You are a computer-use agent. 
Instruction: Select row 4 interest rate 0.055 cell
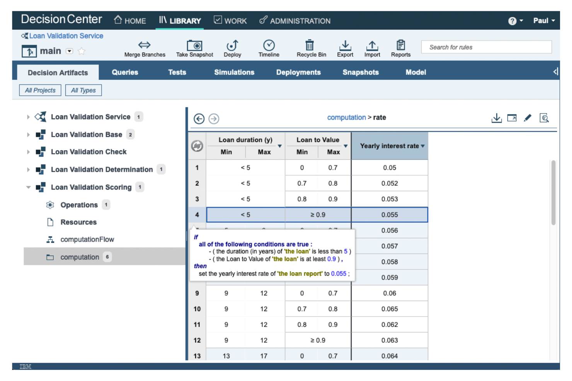tap(390, 215)
